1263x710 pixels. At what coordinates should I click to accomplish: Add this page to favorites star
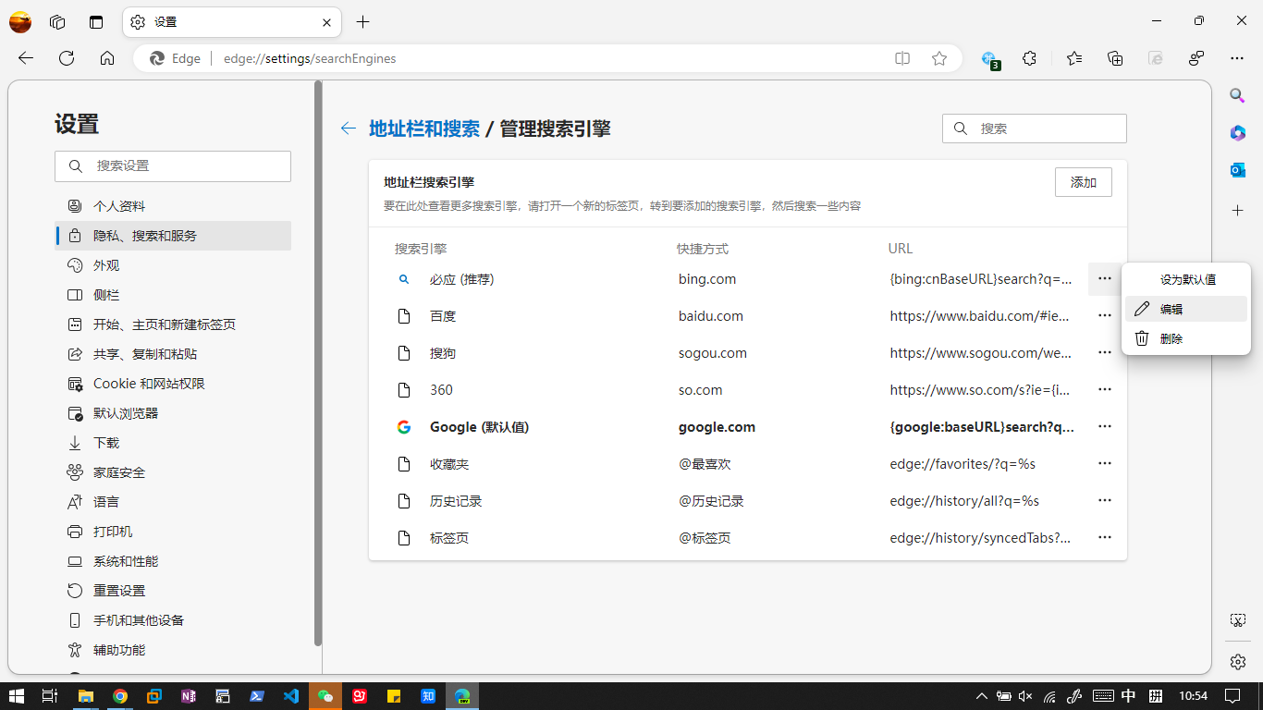coord(939,58)
